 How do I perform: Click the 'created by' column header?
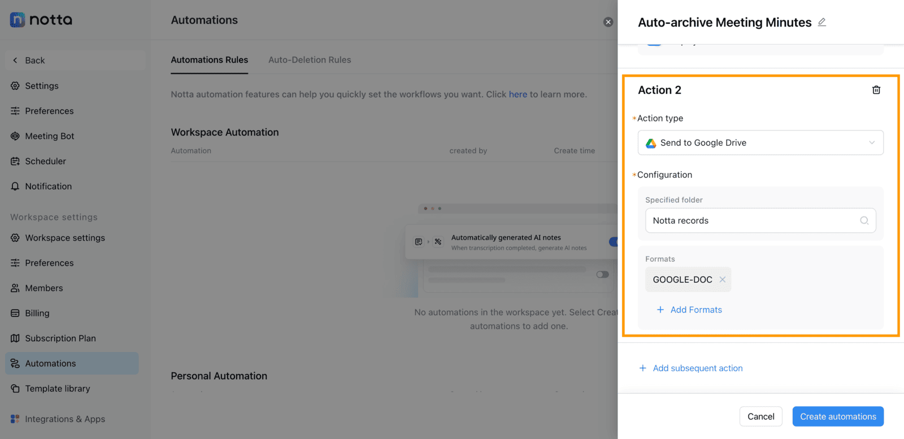(468, 151)
